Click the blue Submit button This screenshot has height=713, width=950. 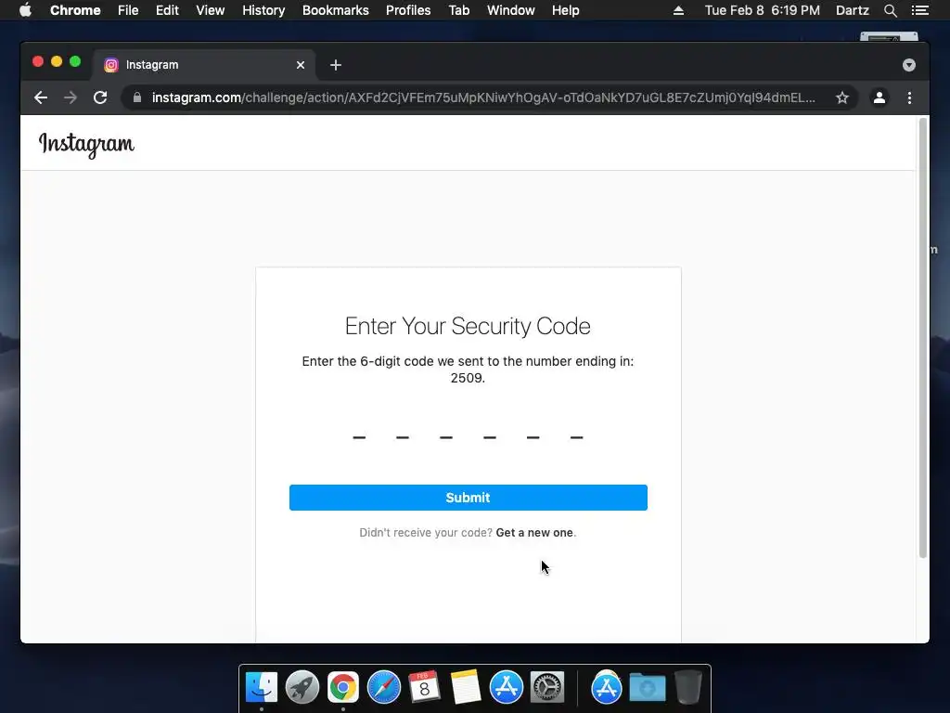coord(469,498)
